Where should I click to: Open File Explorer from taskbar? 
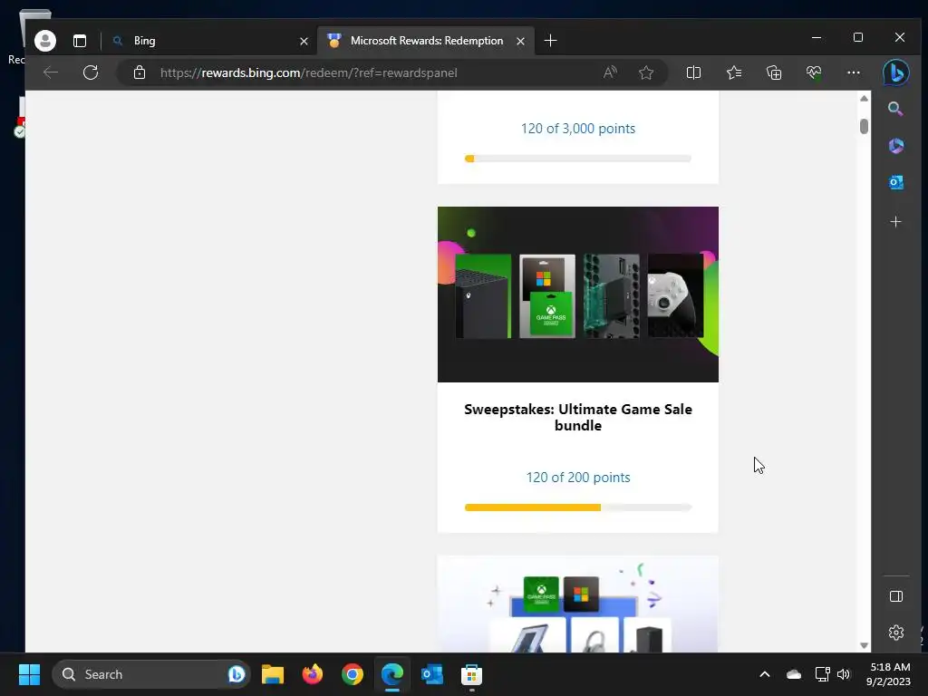(x=273, y=674)
